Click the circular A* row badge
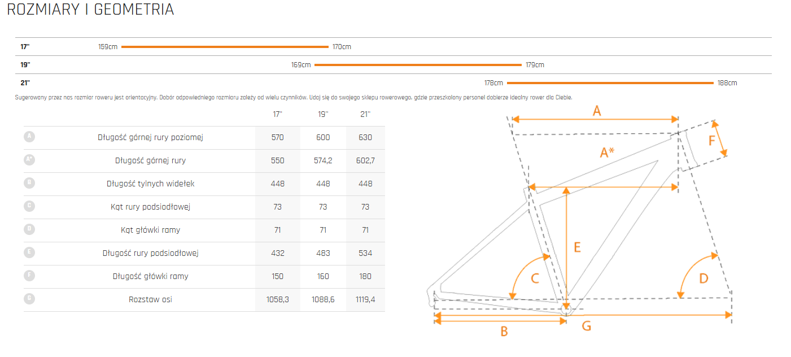This screenshot has width=791, height=357. (30, 160)
